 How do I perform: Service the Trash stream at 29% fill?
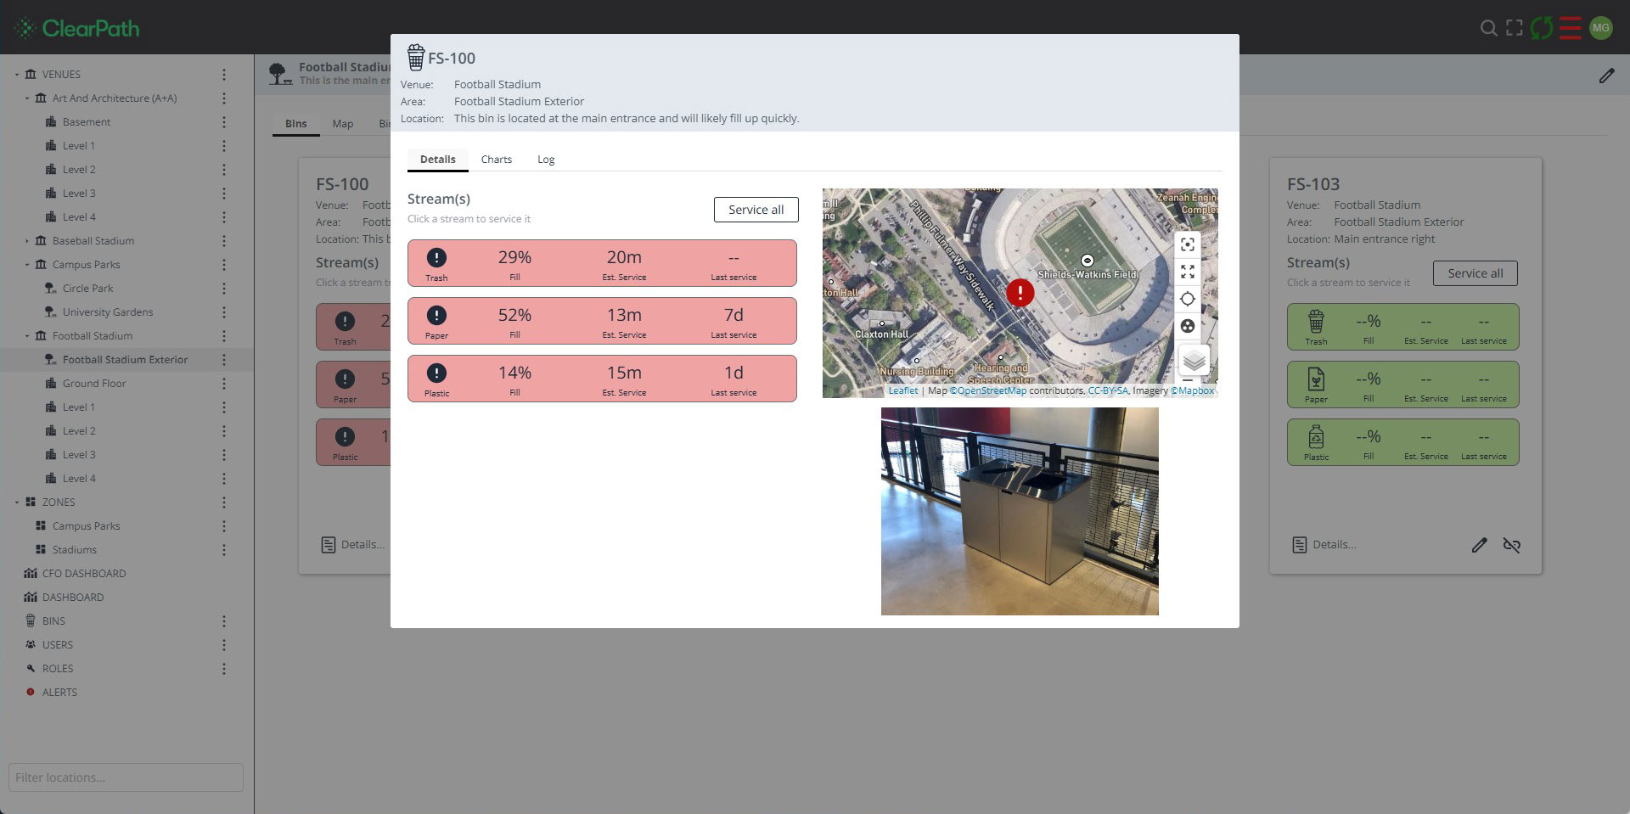tap(602, 263)
